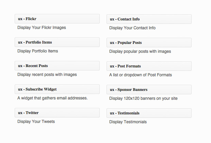Select the ux - Sponsor Banners widget
Viewport: 211px width, 143px height.
click(149, 90)
